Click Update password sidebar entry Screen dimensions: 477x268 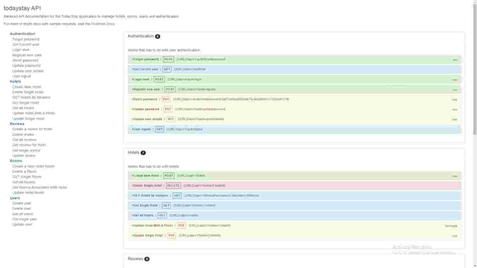pos(26,66)
